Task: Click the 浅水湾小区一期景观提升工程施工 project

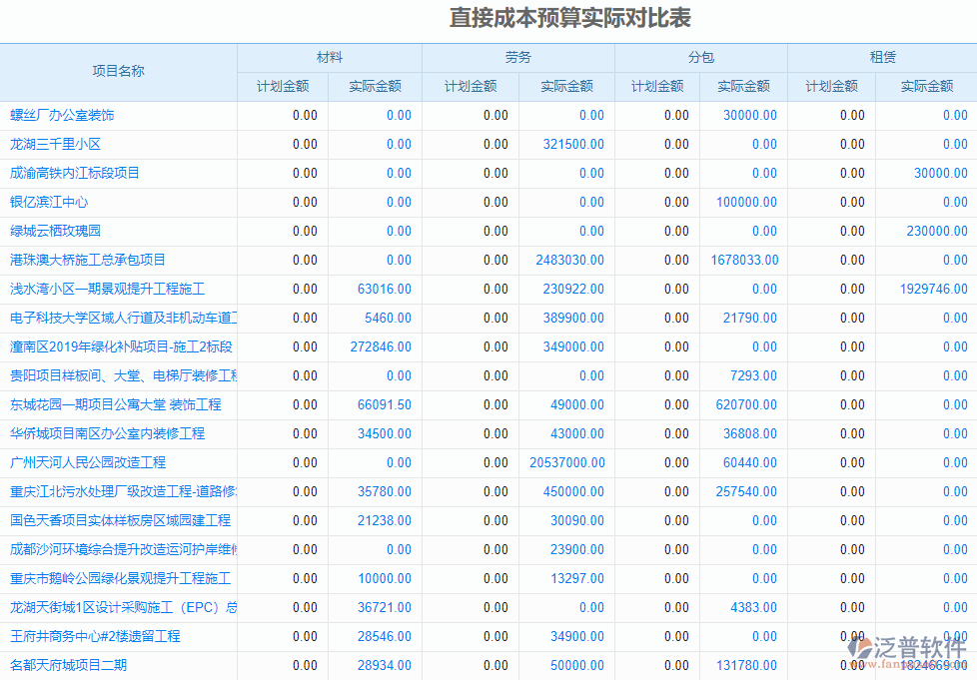Action: point(108,289)
